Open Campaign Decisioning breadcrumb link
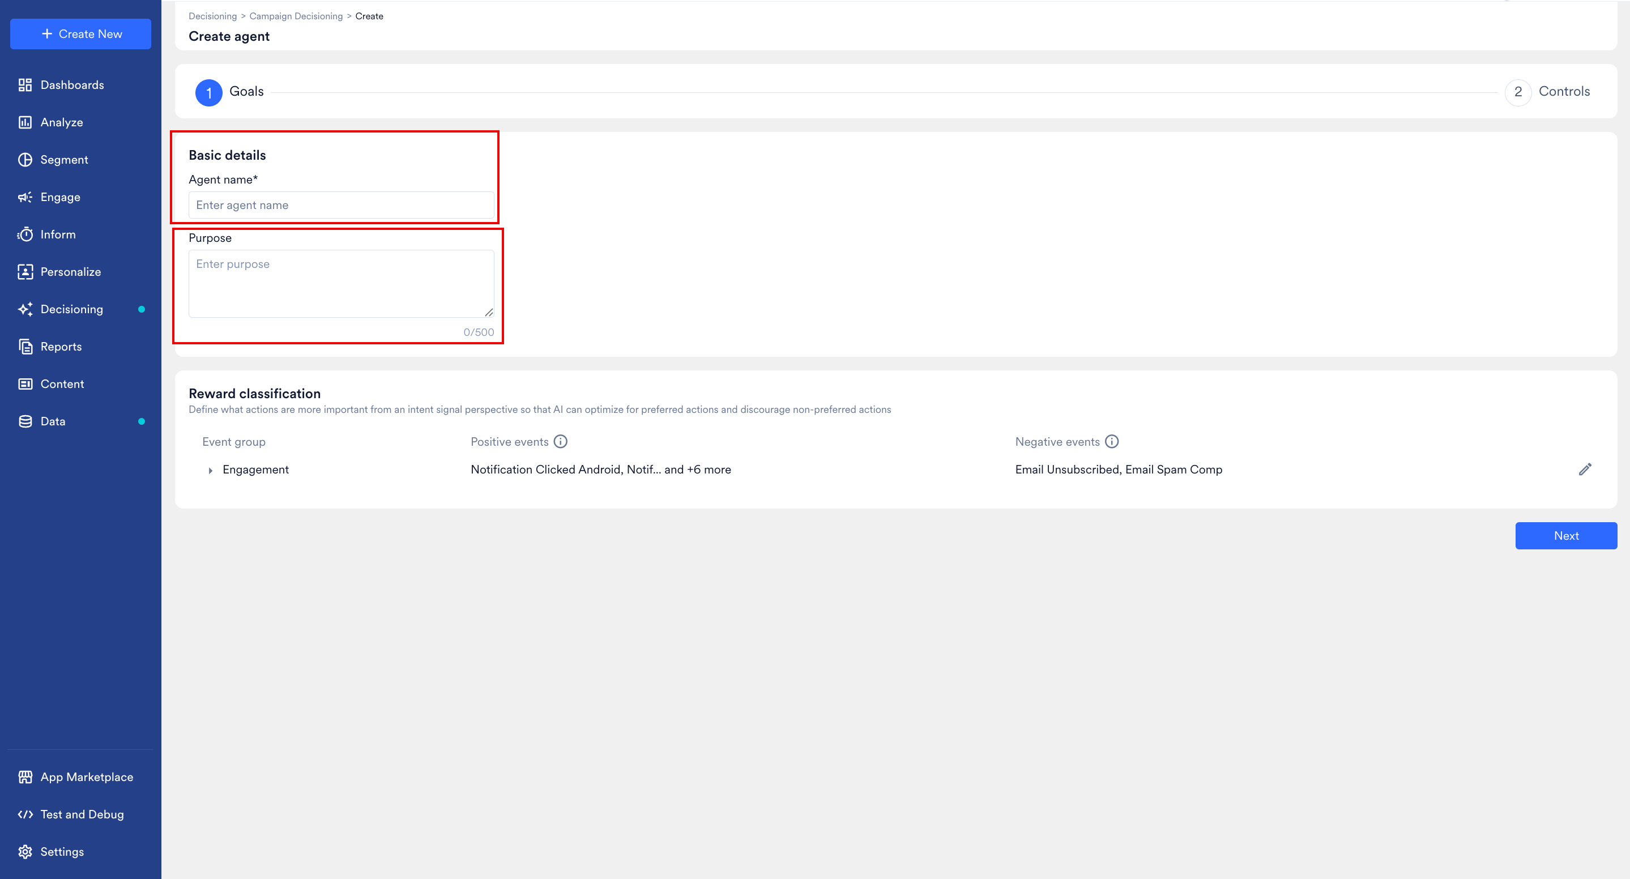The image size is (1630, 879). [296, 16]
